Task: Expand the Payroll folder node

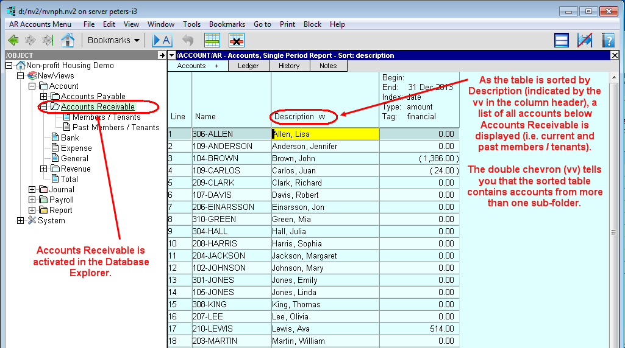Action: pos(32,200)
